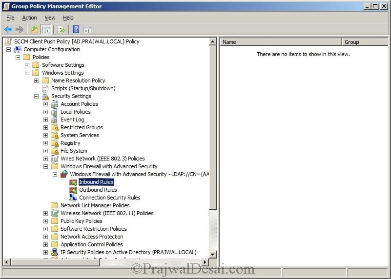391x279 pixels.
Task: Click the SCCM Client Push Policy scroll icon
Action: tap(8, 41)
